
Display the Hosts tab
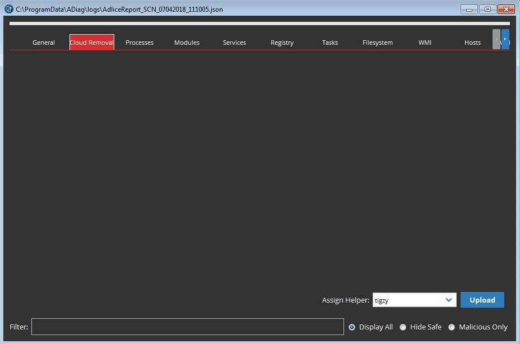tap(472, 43)
